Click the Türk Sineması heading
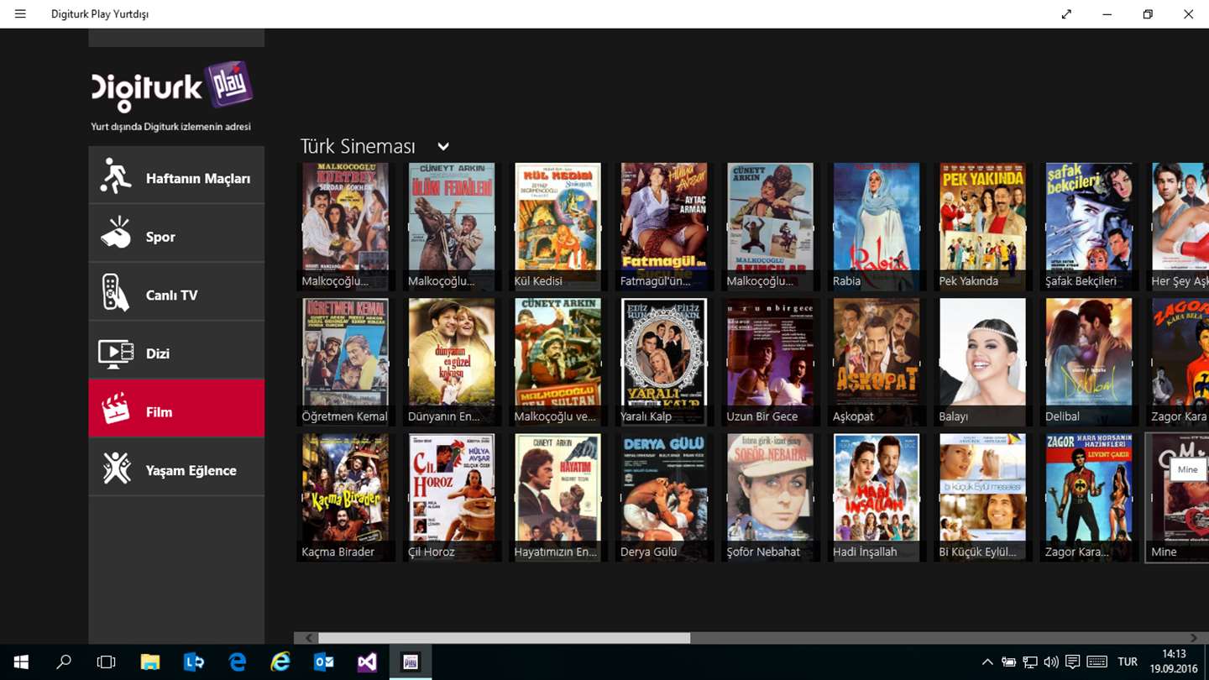 [x=358, y=146]
